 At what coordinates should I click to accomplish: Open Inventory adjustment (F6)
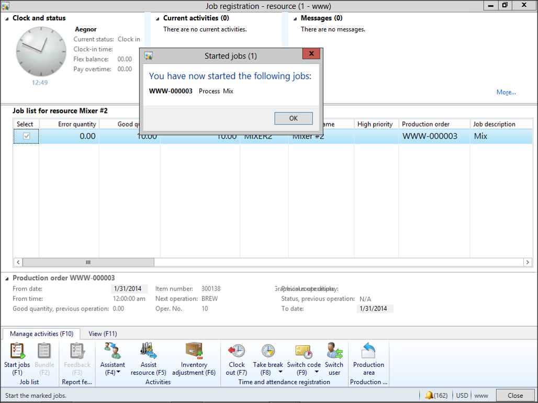tap(194, 351)
